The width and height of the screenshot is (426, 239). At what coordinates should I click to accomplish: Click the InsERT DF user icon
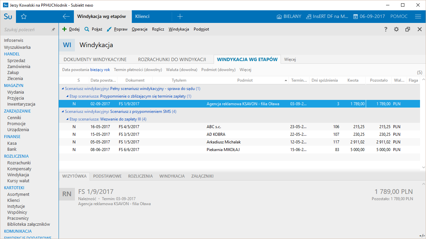309,17
